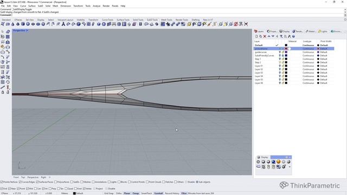Viewport: 347px width, 195px height.
Task: Click the last icon in the SubD toolbar
Action: pos(246,24)
